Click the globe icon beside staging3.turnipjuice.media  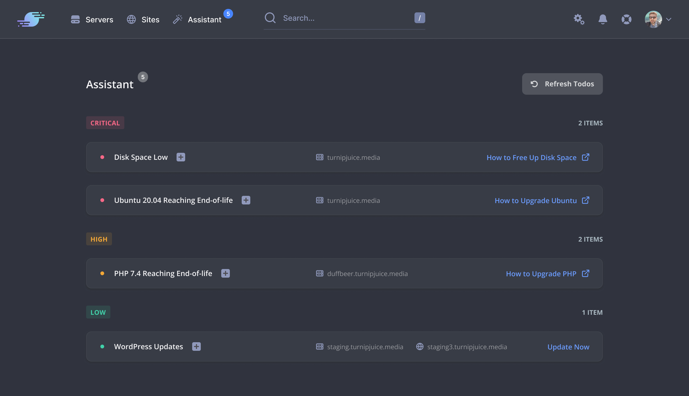420,346
